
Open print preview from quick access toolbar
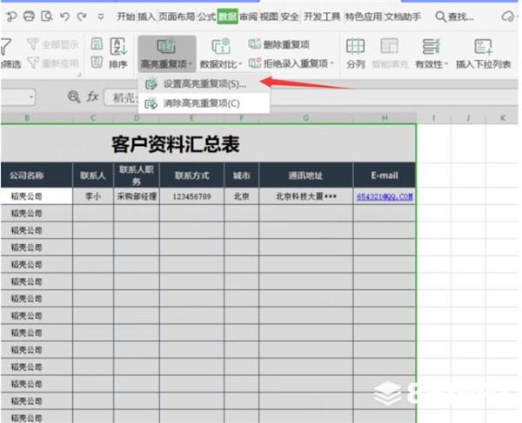[x=46, y=16]
